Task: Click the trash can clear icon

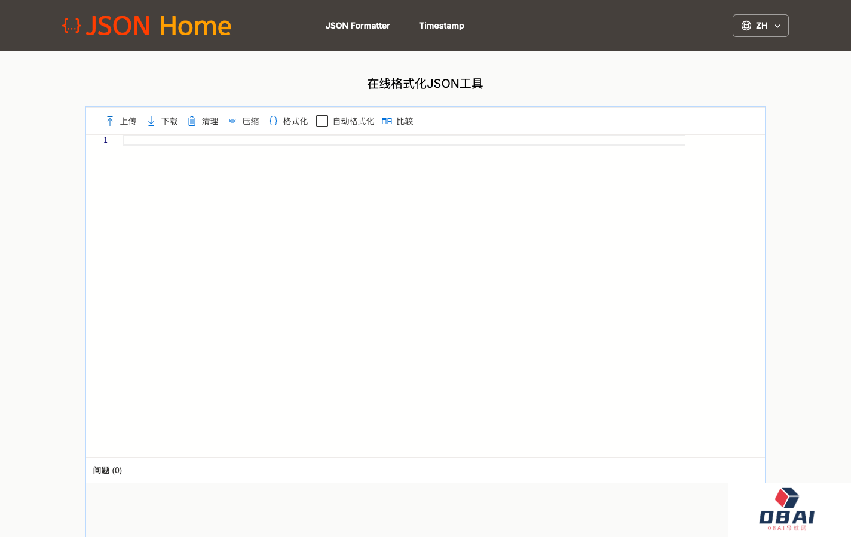Action: [x=192, y=121]
